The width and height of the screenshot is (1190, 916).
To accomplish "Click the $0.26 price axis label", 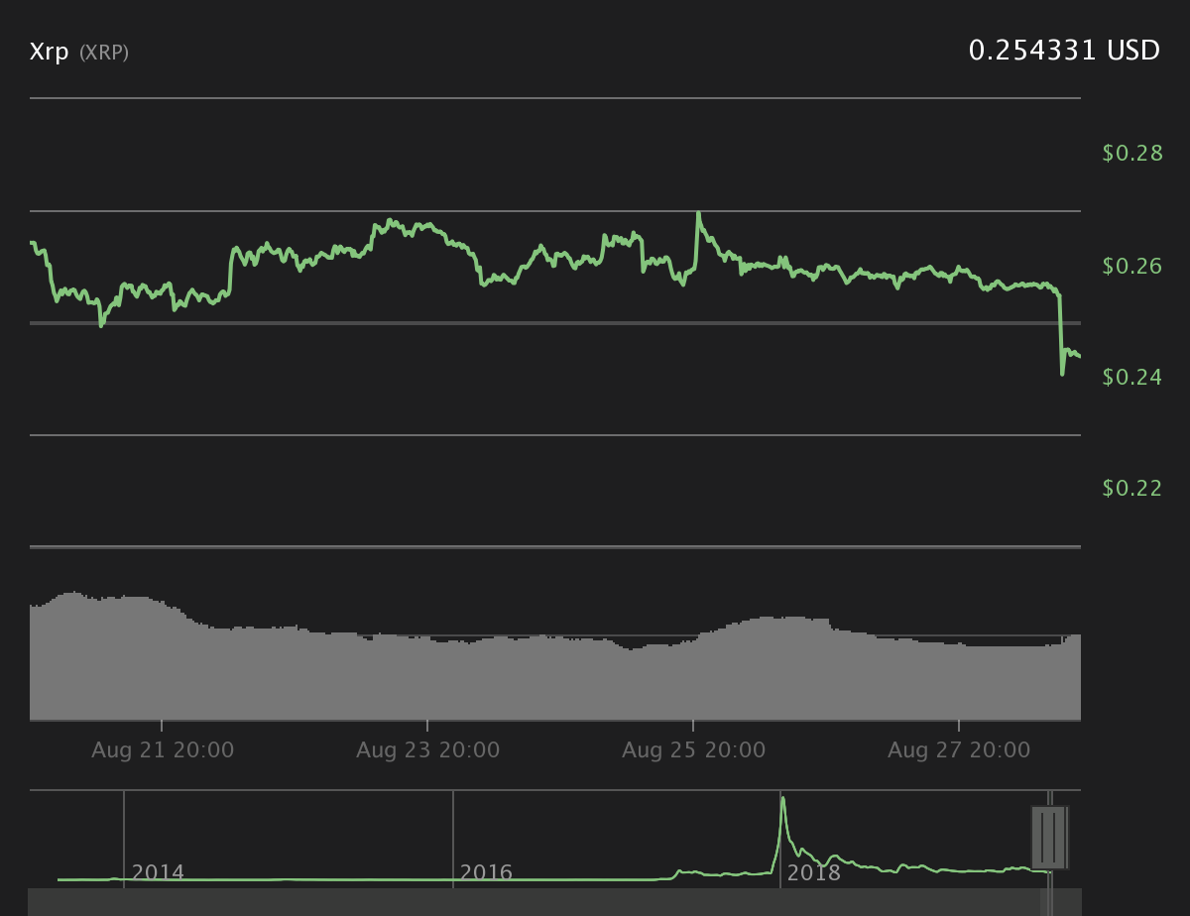I will (1131, 266).
